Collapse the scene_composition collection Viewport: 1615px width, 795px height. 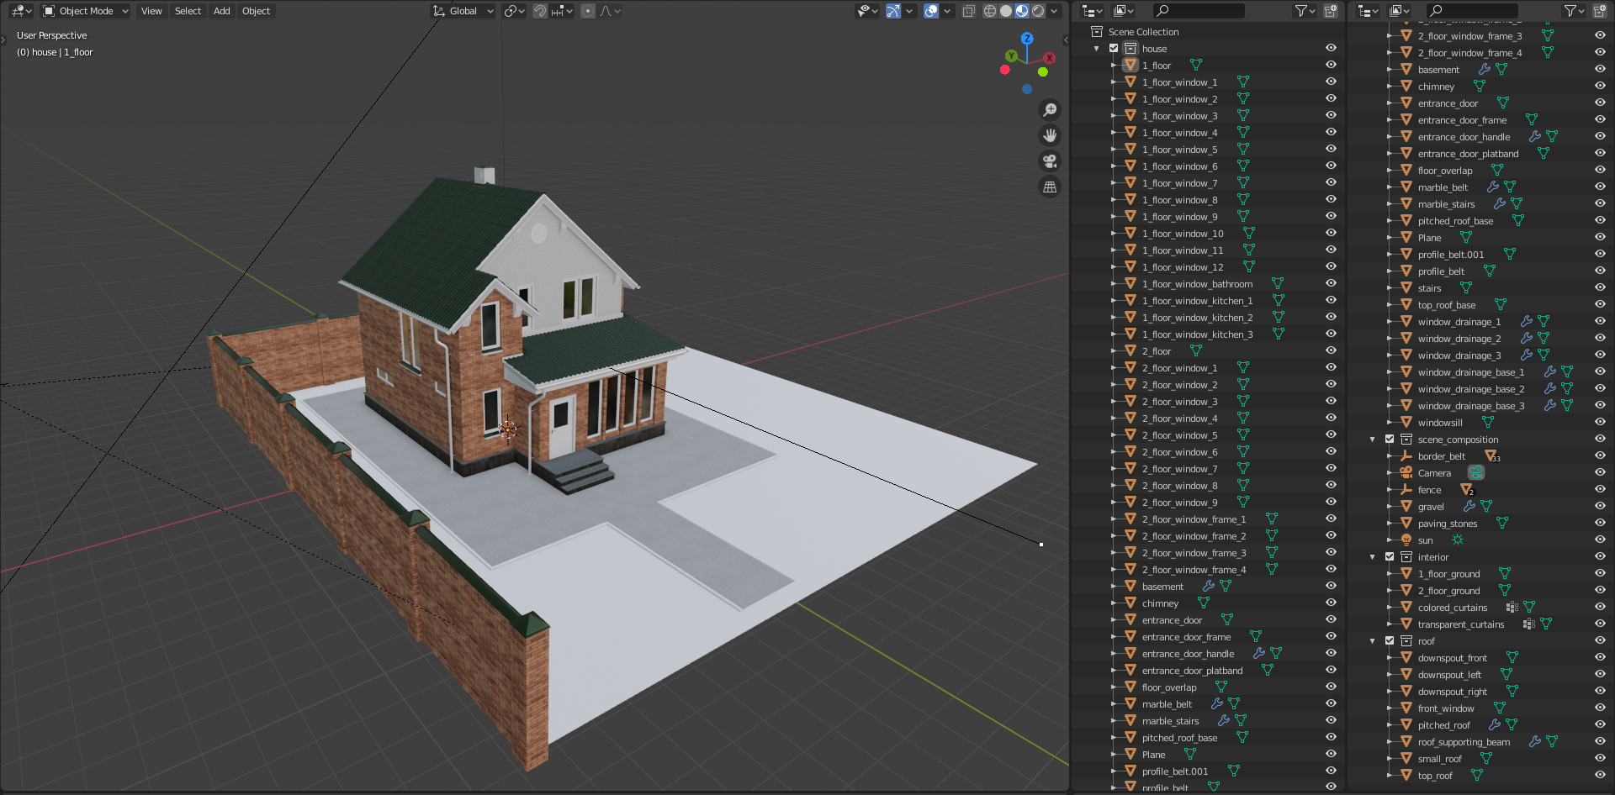click(x=1371, y=439)
